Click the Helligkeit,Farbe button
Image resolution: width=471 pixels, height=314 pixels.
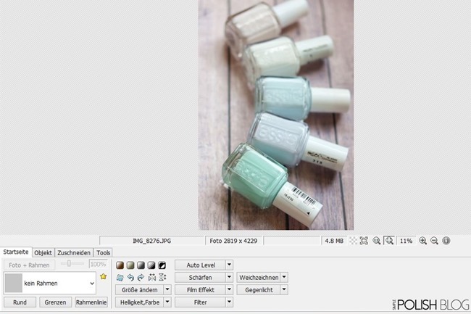point(140,302)
